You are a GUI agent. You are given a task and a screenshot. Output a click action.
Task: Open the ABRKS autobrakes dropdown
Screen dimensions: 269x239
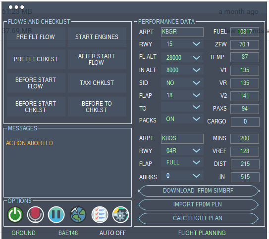click(182, 176)
